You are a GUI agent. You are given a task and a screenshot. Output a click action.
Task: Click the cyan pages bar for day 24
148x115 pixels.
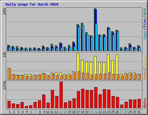109,40
